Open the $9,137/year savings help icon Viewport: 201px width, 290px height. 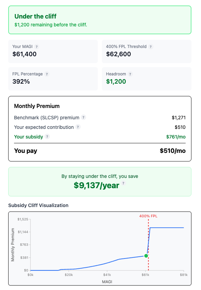pos(123,184)
